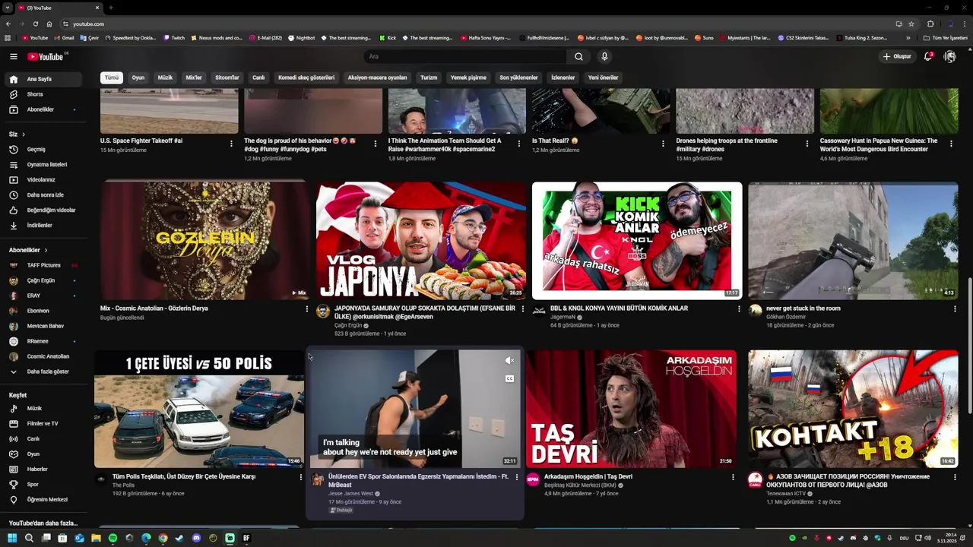
Task: Click the Oluştur create button
Action: pyautogui.click(x=897, y=56)
